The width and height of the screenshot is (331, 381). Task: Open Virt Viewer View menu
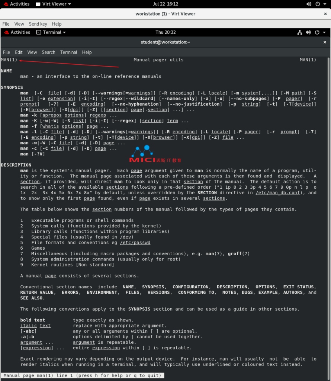click(19, 24)
